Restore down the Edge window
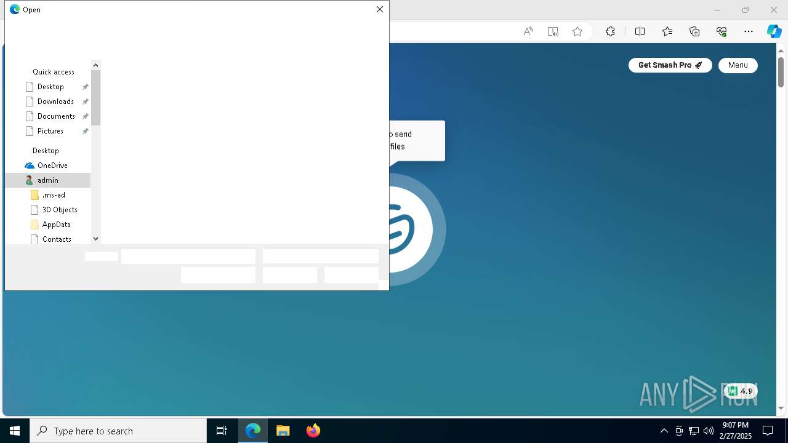The width and height of the screenshot is (788, 443). (x=746, y=10)
